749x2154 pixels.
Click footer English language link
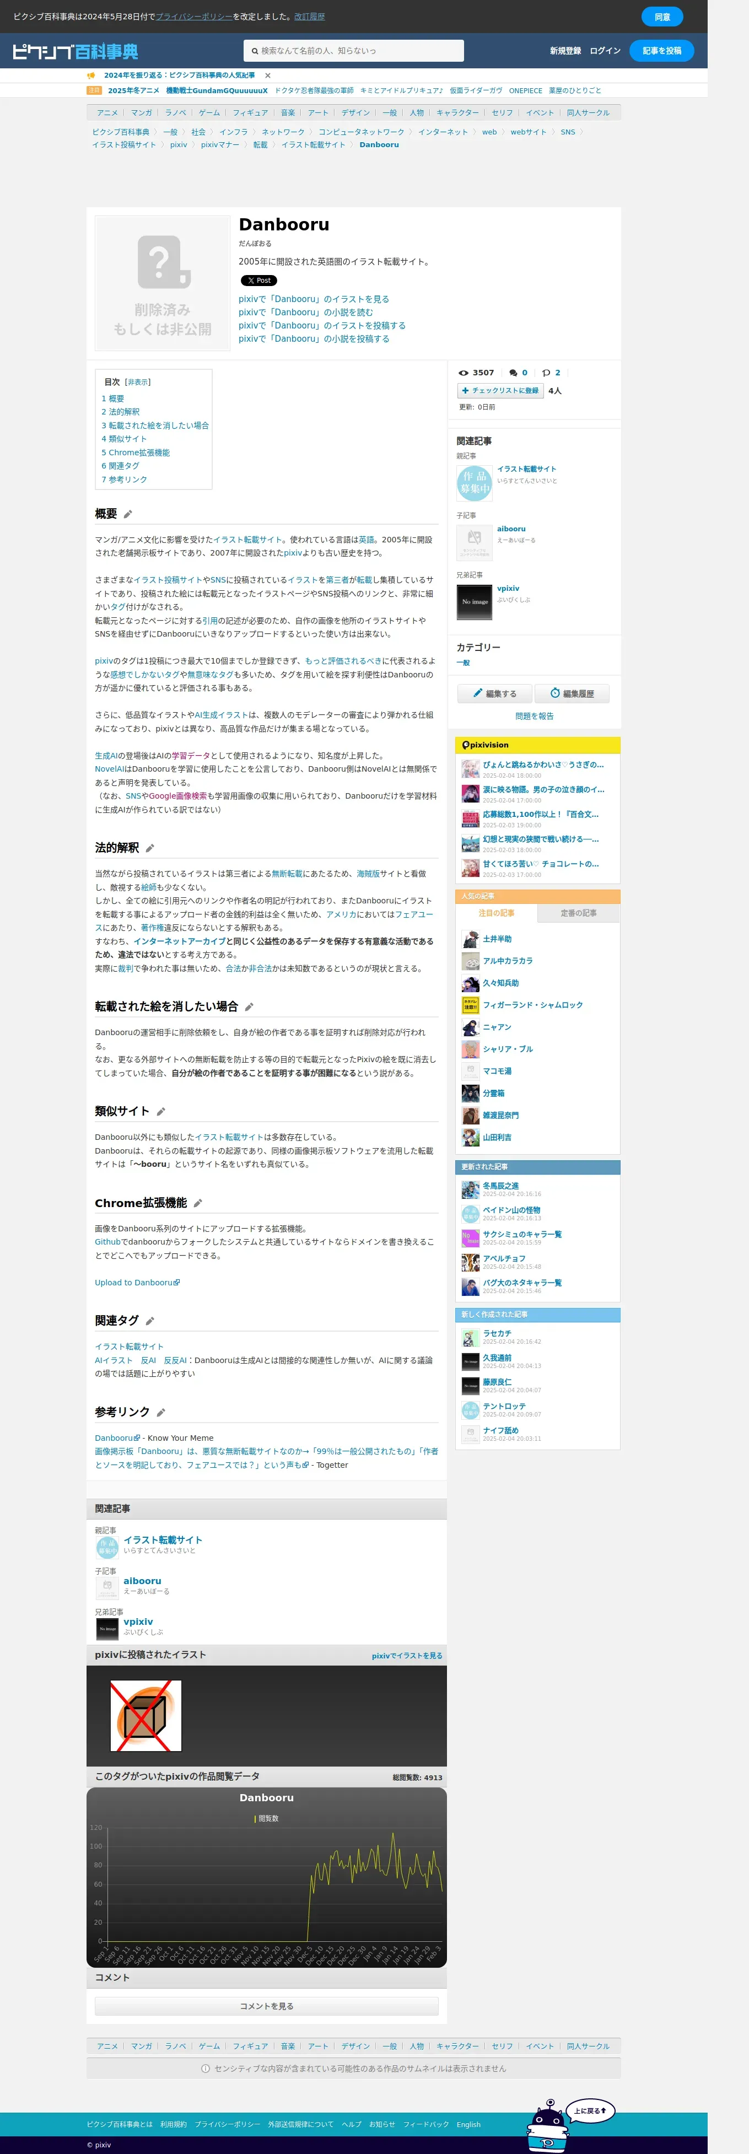click(468, 2124)
